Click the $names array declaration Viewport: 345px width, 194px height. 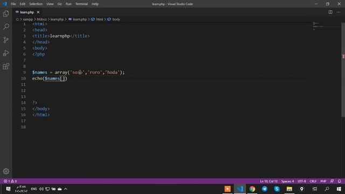tap(78, 72)
